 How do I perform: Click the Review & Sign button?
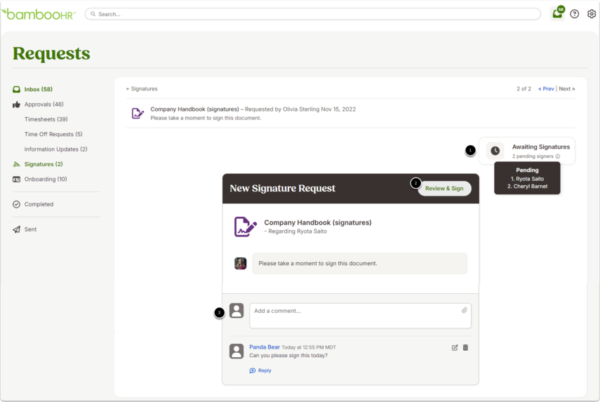(x=444, y=189)
